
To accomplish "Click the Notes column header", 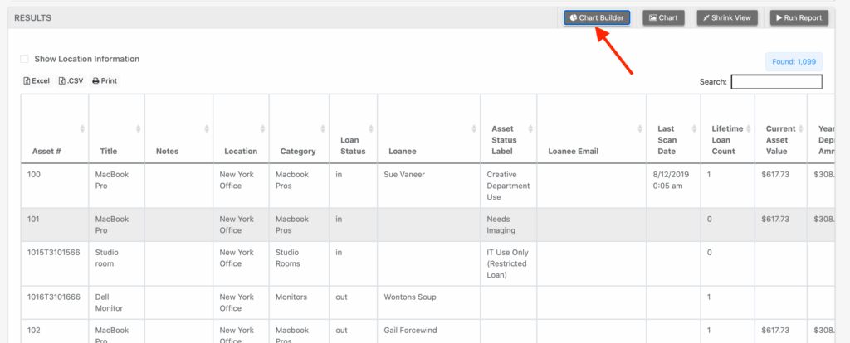I will [x=179, y=128].
